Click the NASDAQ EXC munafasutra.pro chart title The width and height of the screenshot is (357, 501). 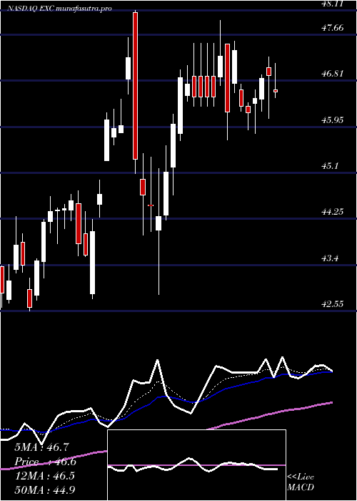pyautogui.click(x=59, y=9)
